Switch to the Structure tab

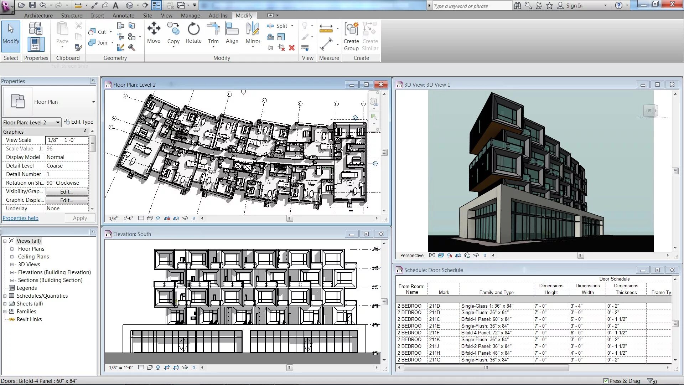click(x=72, y=15)
